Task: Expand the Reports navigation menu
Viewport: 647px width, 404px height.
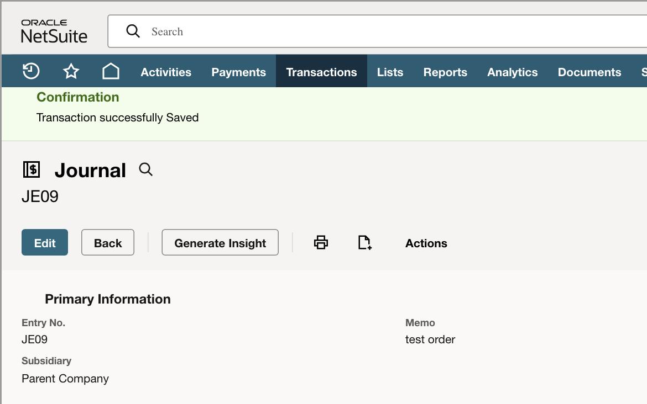Action: (x=445, y=72)
